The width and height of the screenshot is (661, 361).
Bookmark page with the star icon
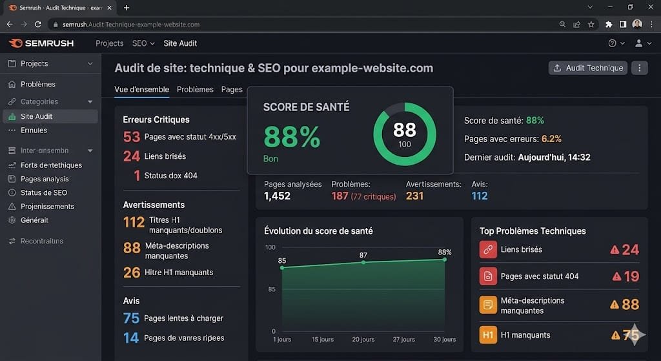[591, 25]
